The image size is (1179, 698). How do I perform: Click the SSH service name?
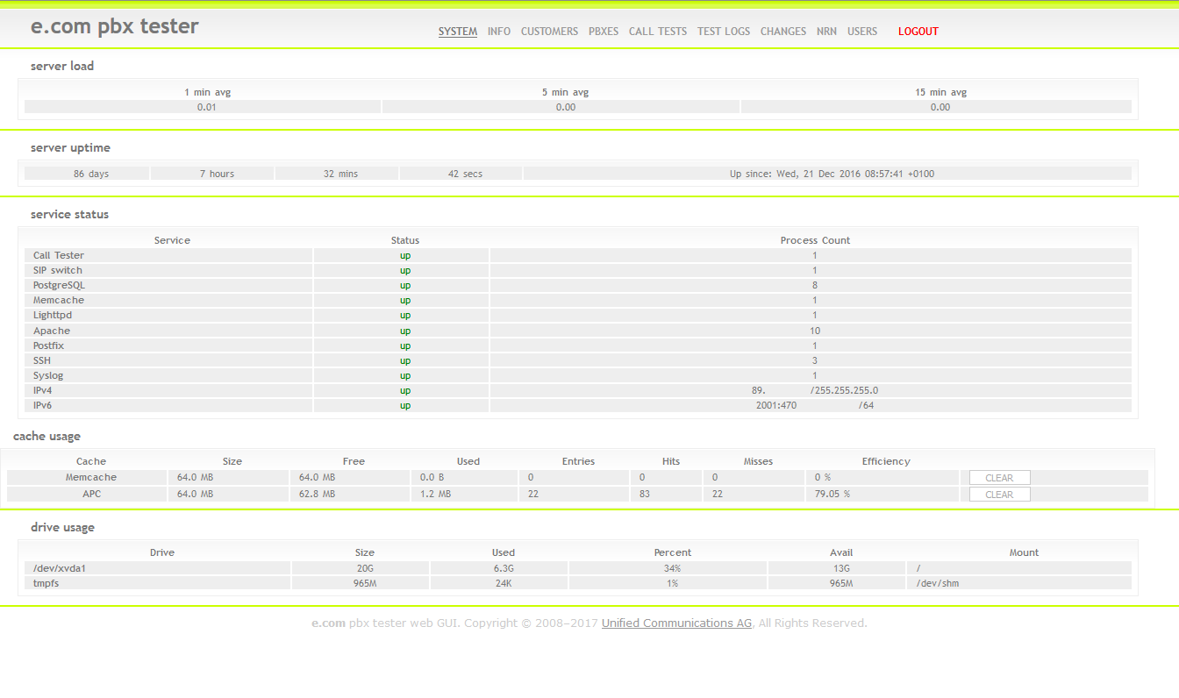(x=42, y=360)
